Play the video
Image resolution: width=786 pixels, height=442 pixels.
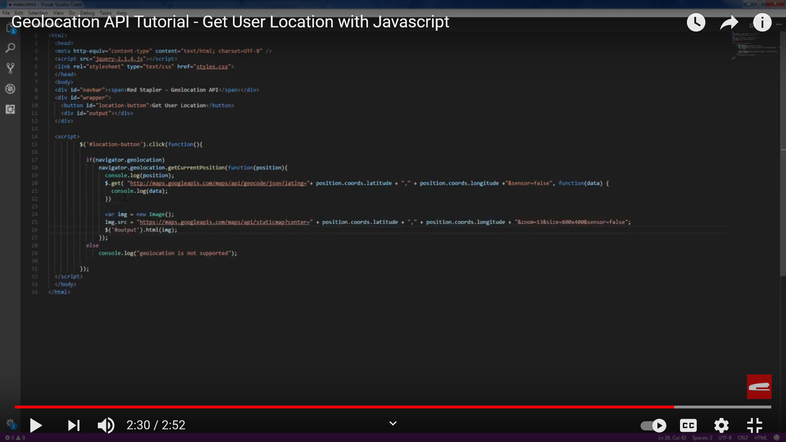(x=36, y=425)
